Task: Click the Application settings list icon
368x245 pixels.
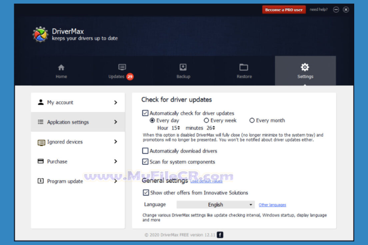Action: 40,122
